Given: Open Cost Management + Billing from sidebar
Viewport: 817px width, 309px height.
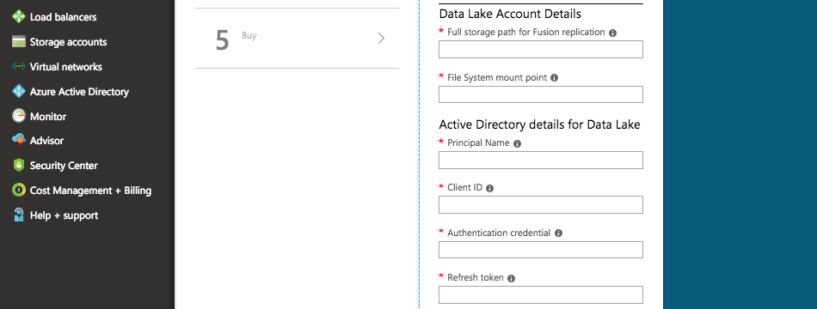Looking at the screenshot, I should tap(90, 191).
